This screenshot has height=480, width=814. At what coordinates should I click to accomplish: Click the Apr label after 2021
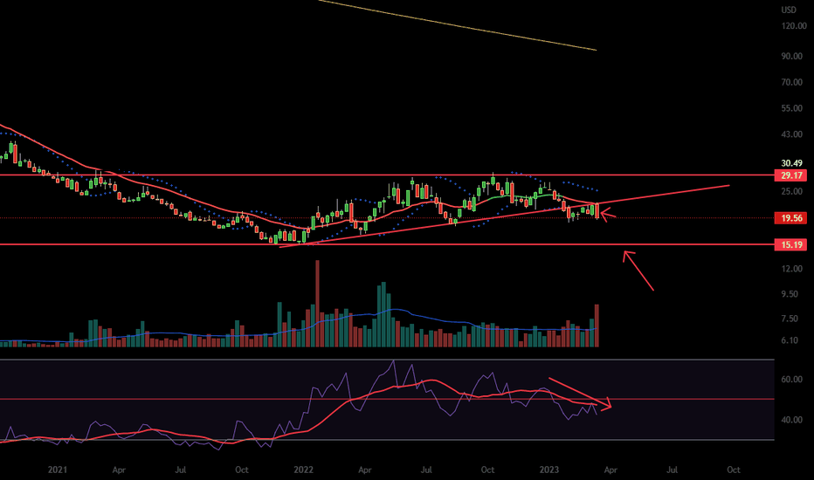click(x=119, y=470)
